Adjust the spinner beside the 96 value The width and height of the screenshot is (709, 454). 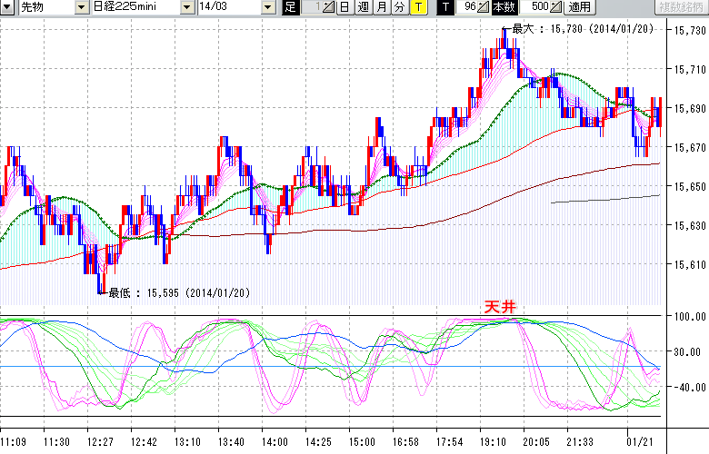(x=484, y=7)
